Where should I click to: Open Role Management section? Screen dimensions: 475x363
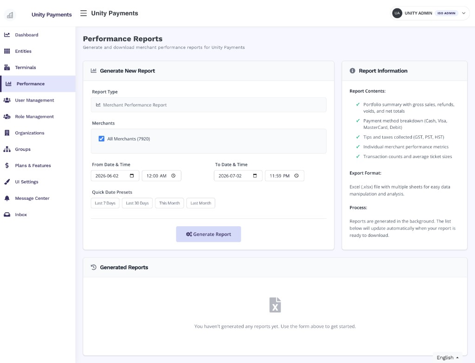coord(38,116)
